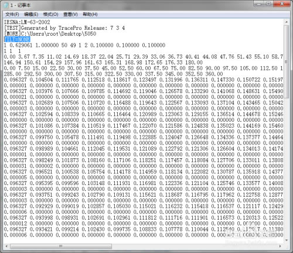
Task: Click vertical scrollbar up arrow
Action: point(287,22)
